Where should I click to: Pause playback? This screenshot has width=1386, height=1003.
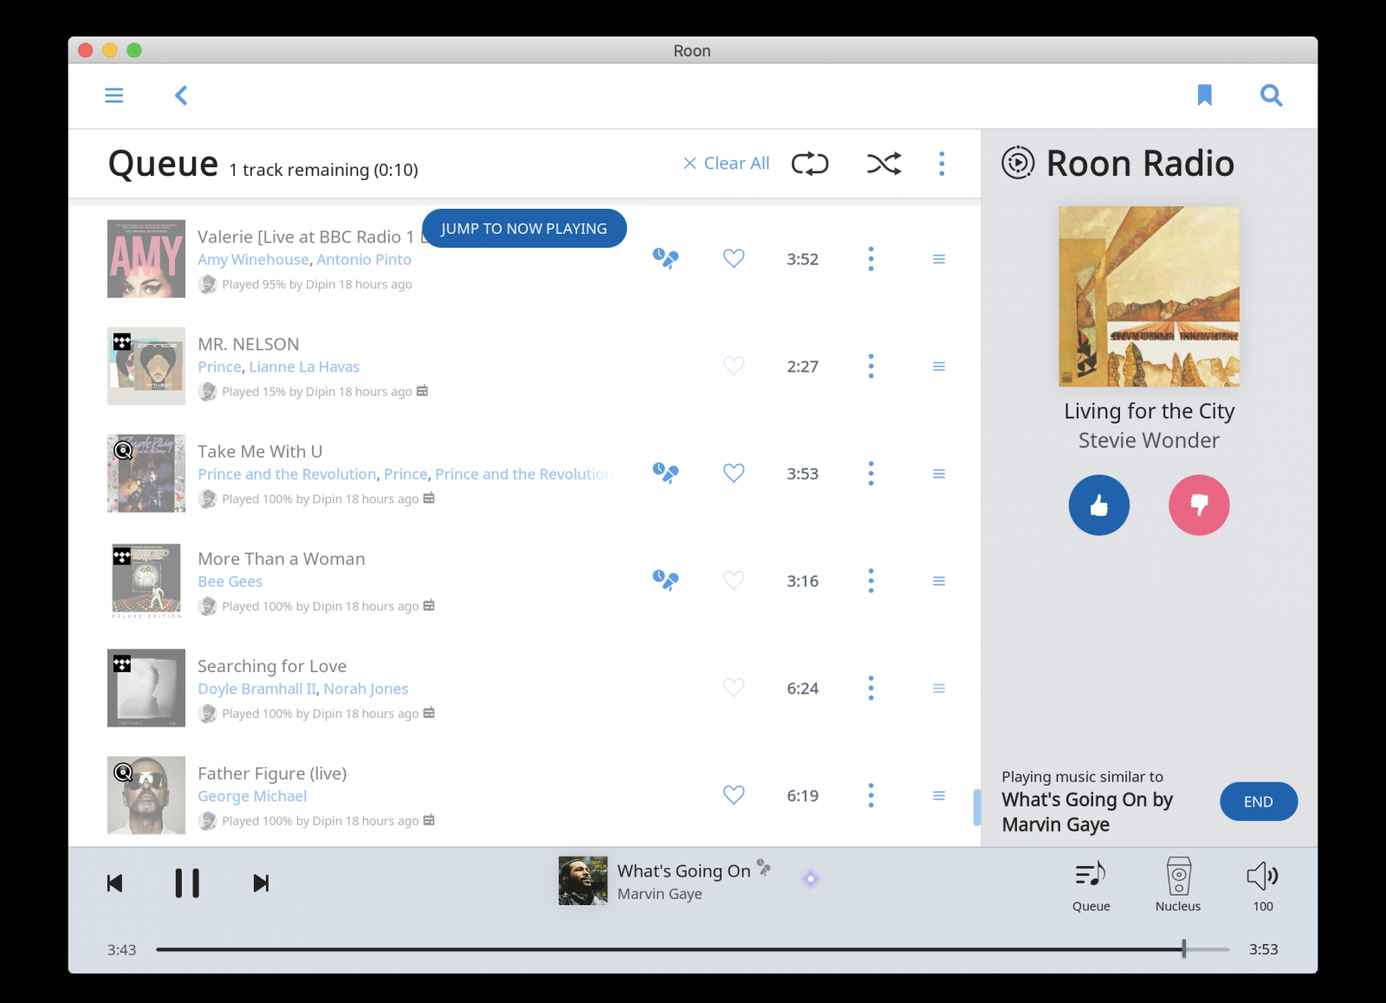187,883
